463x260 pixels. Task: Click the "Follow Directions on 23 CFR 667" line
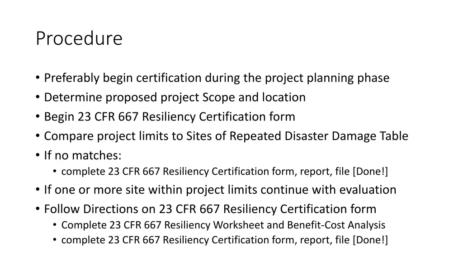(x=210, y=209)
